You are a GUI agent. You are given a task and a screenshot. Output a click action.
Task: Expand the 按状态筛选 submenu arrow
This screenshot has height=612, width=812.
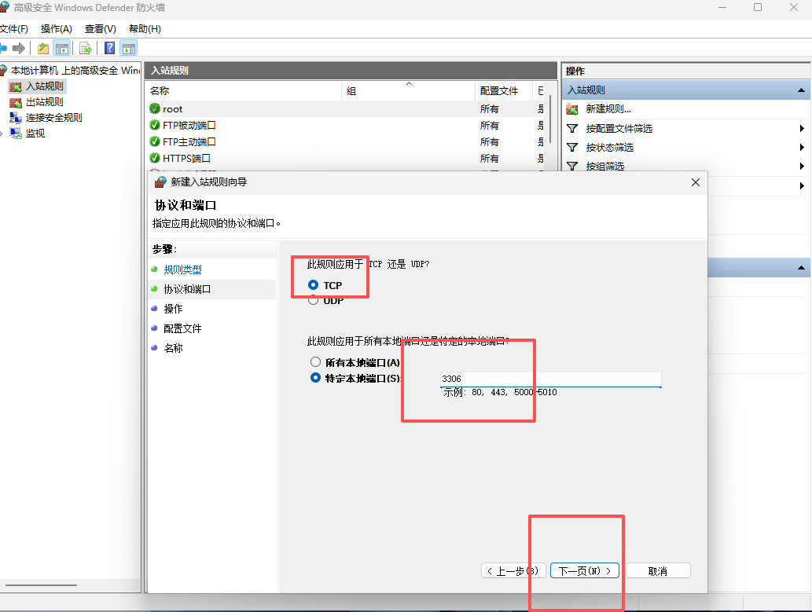(802, 148)
